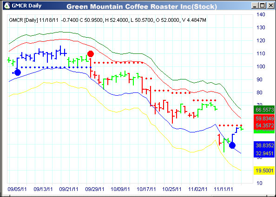Screen dimensions: 276x197
Task: Click the GMCR [Daily] 11/18/11 data readout line
Action: (107, 20)
